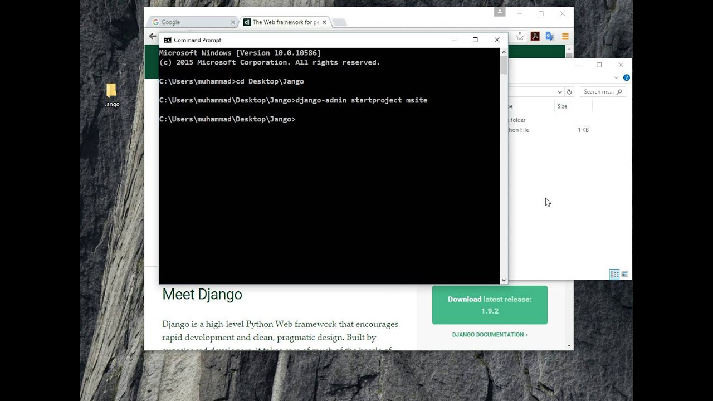Open the Jango folder on the desktop

[111, 95]
